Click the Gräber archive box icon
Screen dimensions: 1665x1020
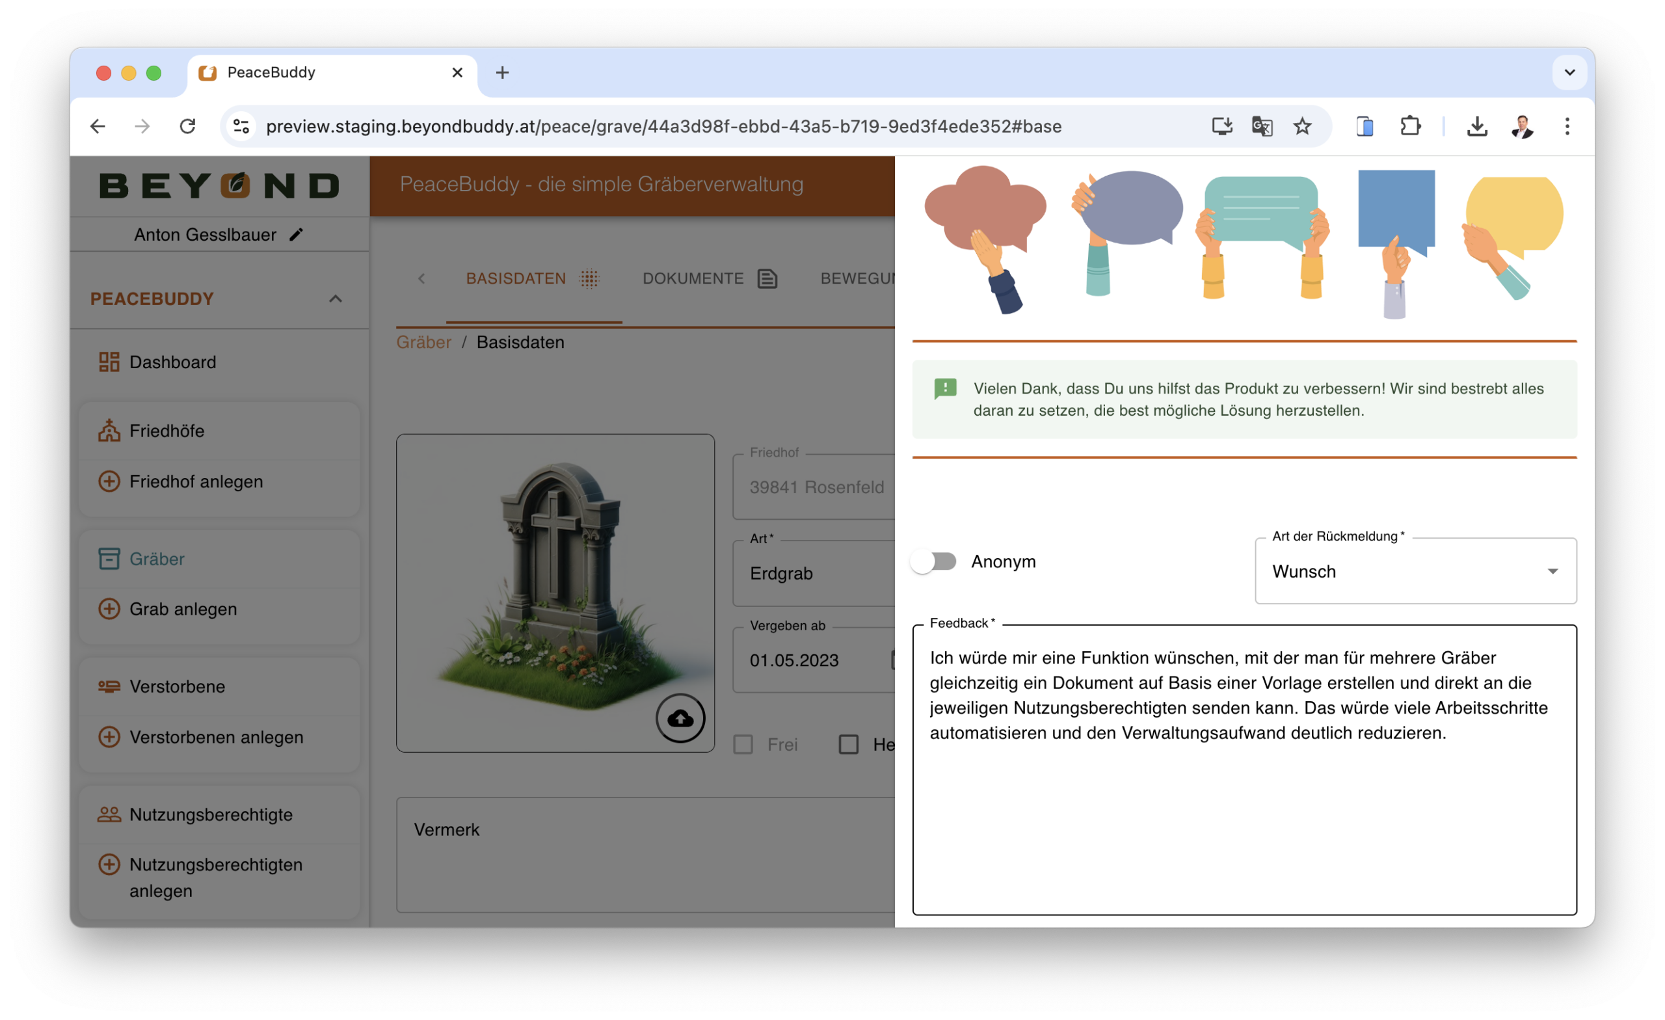[x=109, y=559]
